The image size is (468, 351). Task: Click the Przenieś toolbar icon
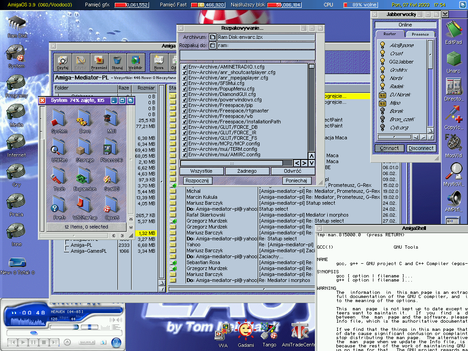click(x=99, y=62)
